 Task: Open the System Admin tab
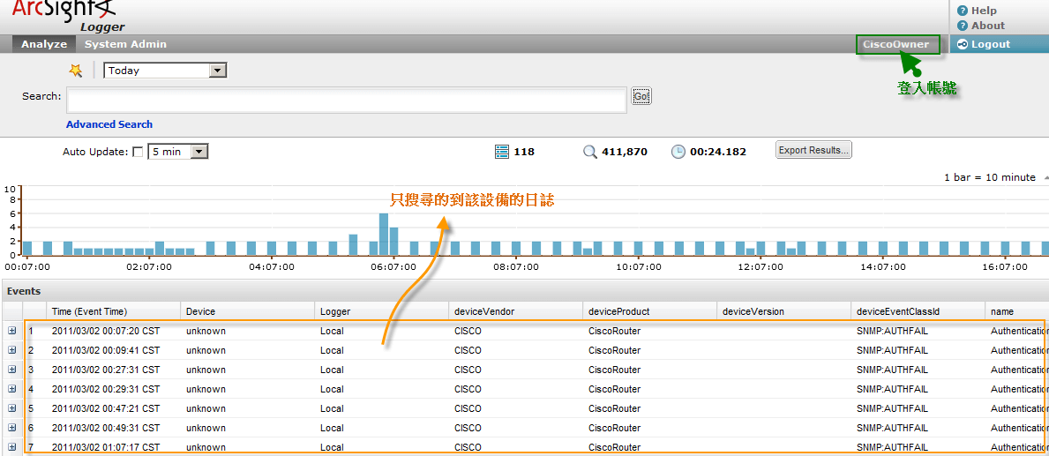[x=125, y=44]
